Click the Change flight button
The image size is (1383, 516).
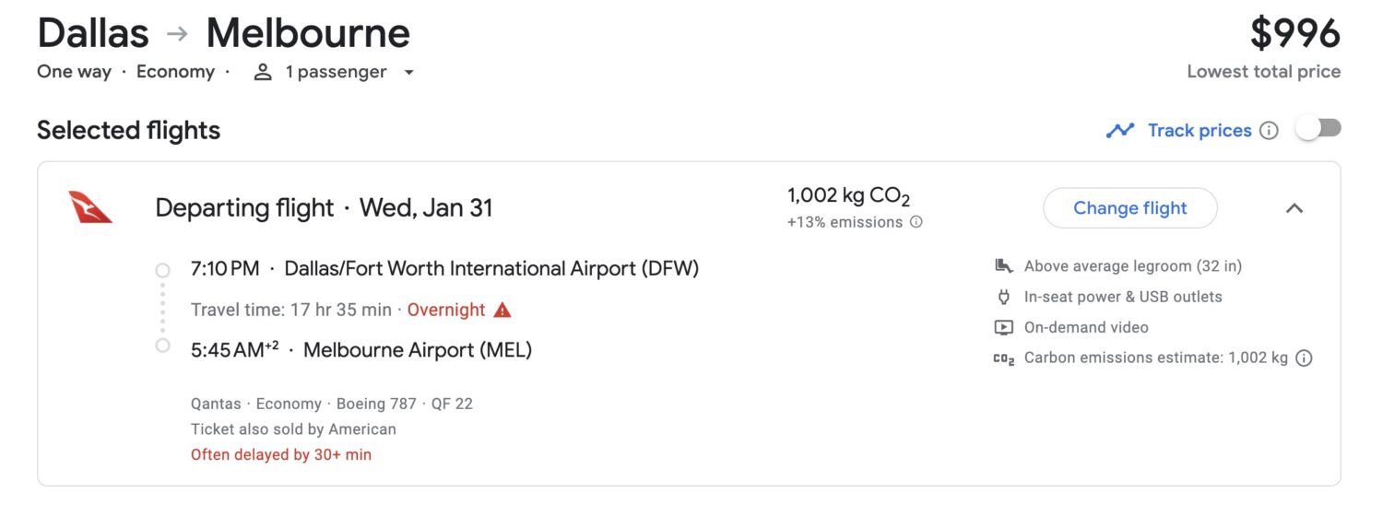1129,208
